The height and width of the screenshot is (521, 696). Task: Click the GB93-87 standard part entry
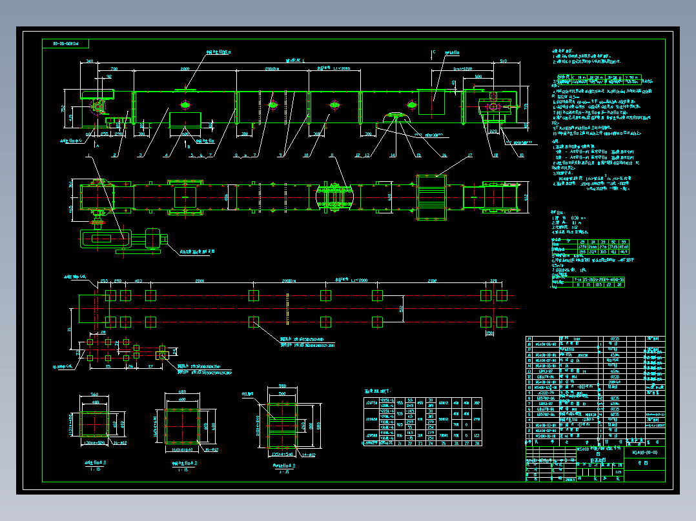tap(546, 371)
